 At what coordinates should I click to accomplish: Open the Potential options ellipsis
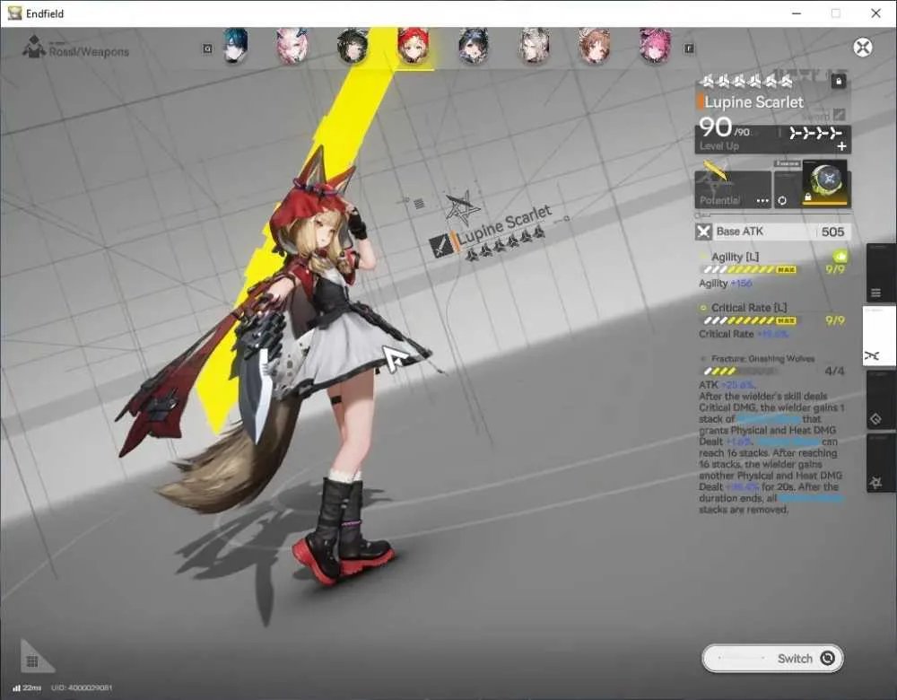click(762, 201)
